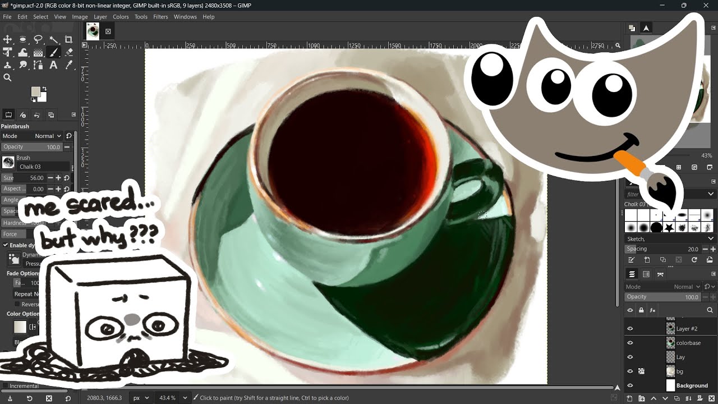Click the Chalk 03 brush preview thumbnail

(8, 162)
